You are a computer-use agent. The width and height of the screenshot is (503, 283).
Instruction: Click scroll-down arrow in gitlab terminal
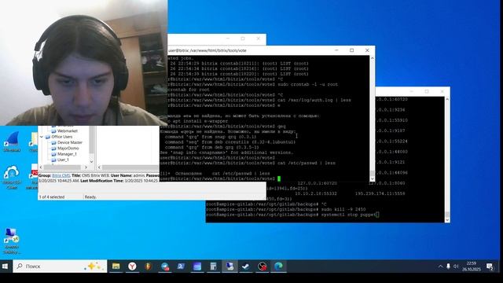point(447,220)
